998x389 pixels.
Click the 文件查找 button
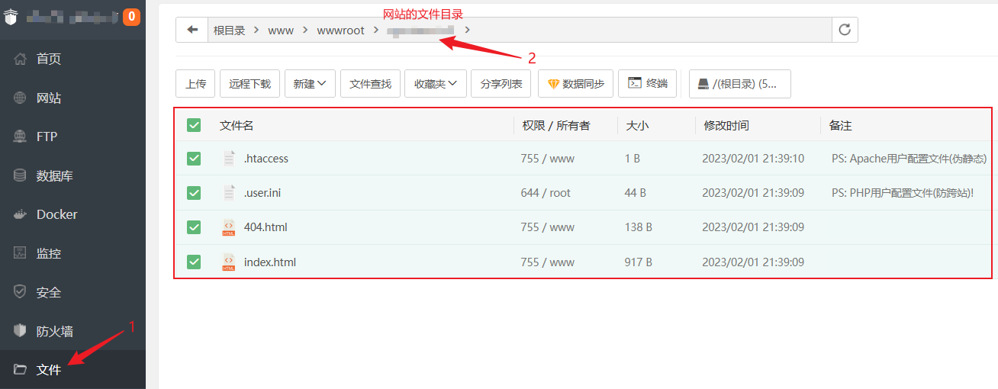[371, 84]
